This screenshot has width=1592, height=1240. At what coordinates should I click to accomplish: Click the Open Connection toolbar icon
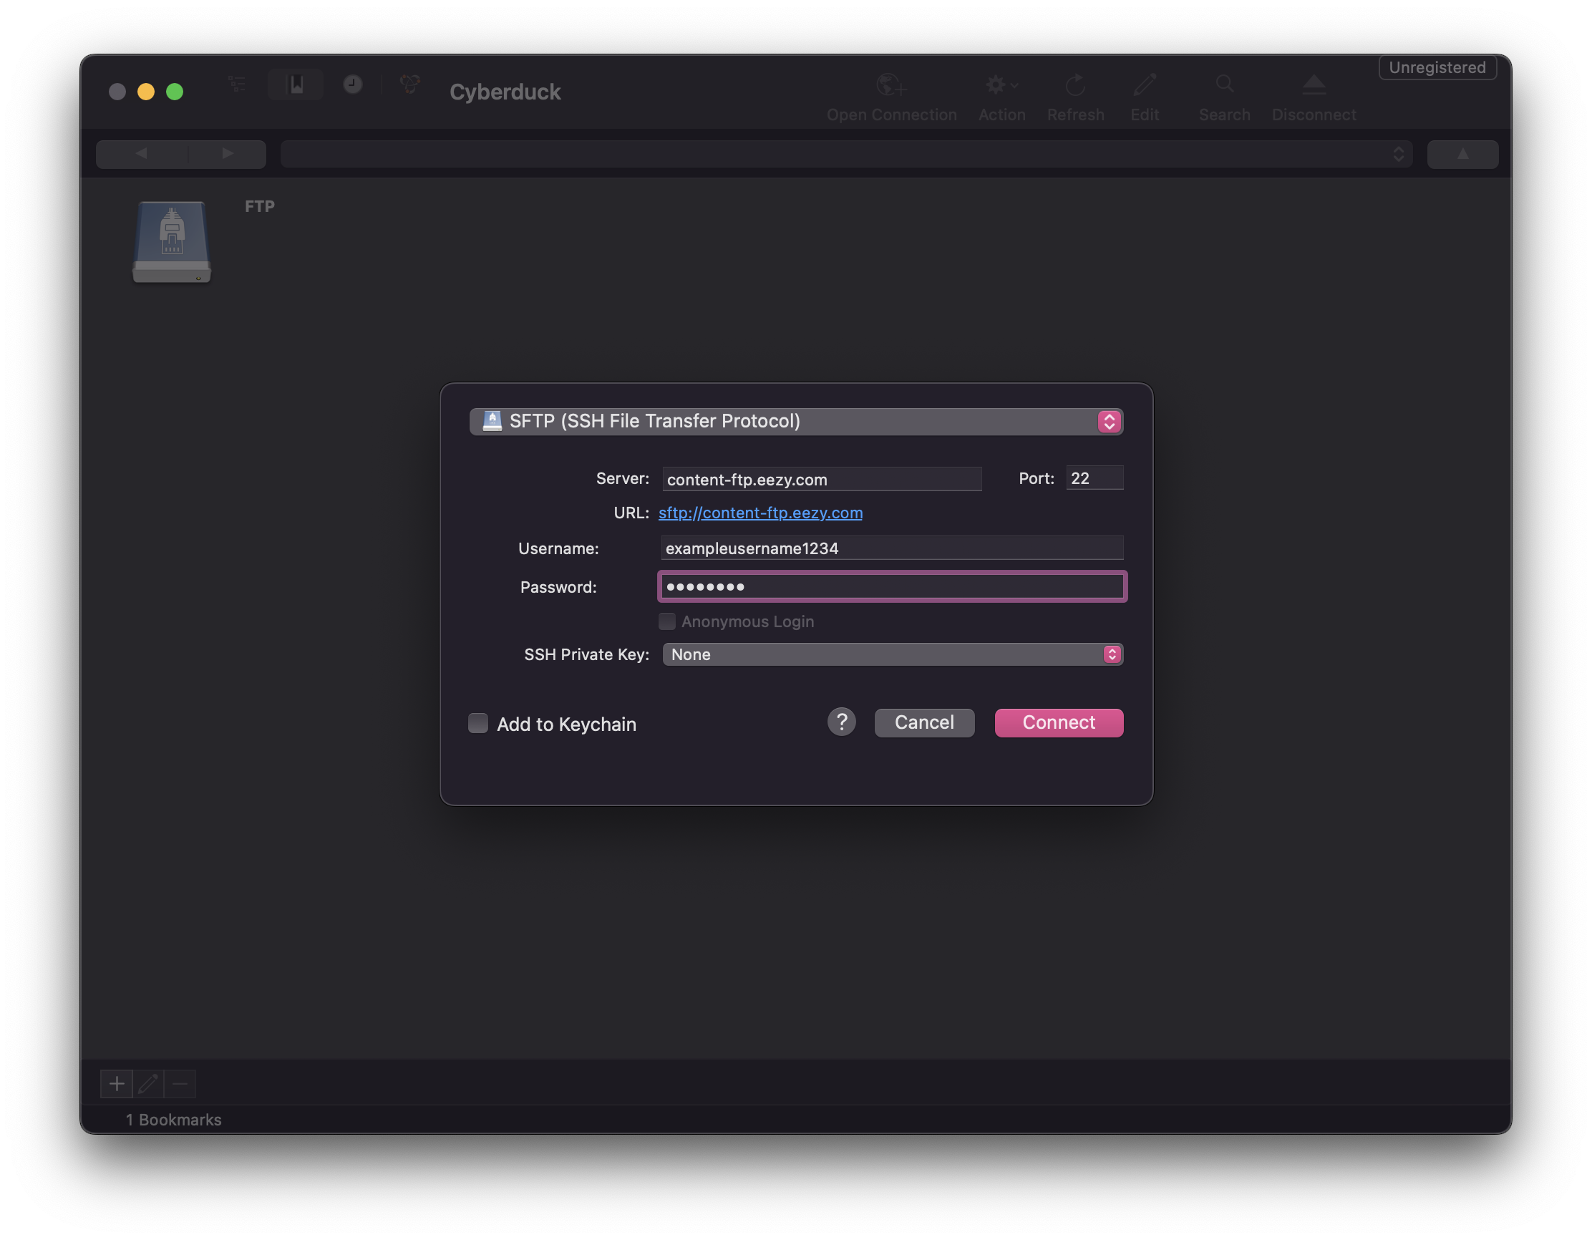890,85
